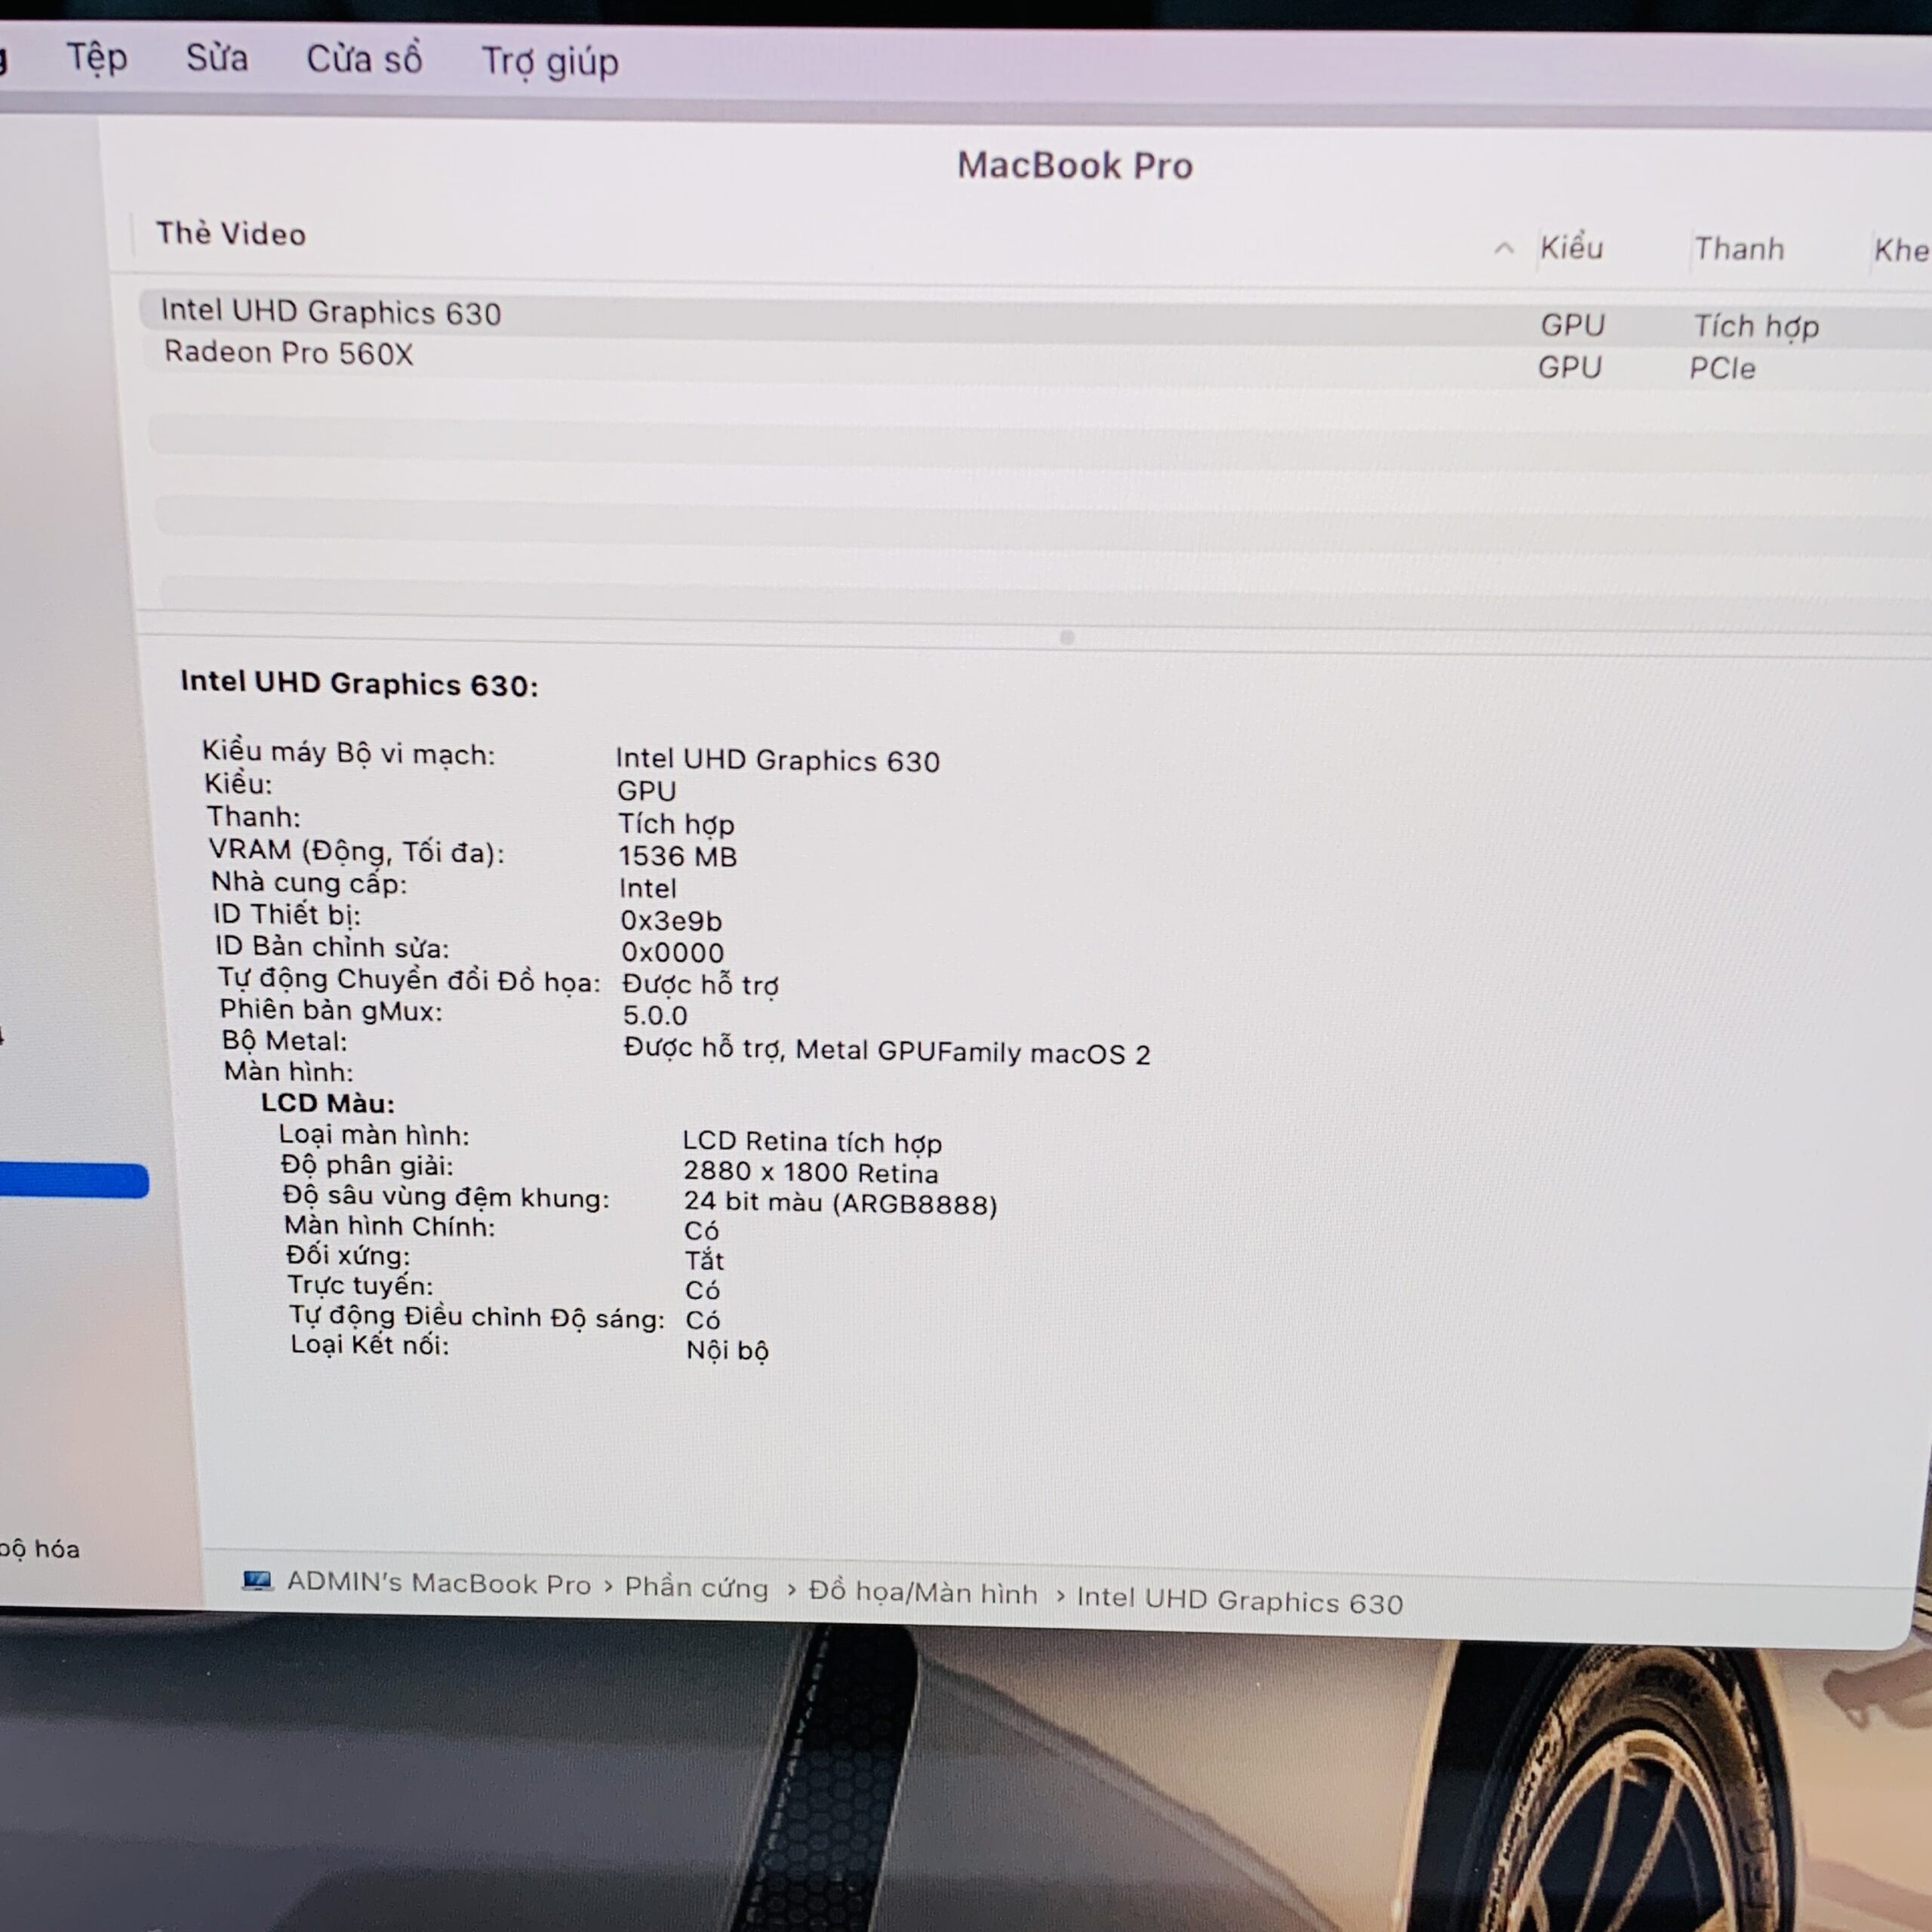Click the Thanh column header
This screenshot has width=1932, height=1932.
1739,249
